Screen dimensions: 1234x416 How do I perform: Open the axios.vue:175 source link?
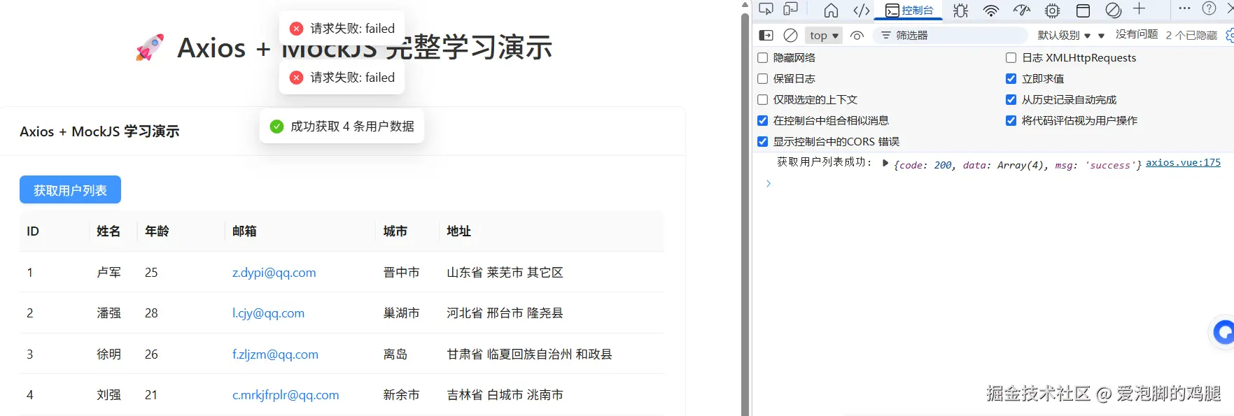pyautogui.click(x=1183, y=162)
